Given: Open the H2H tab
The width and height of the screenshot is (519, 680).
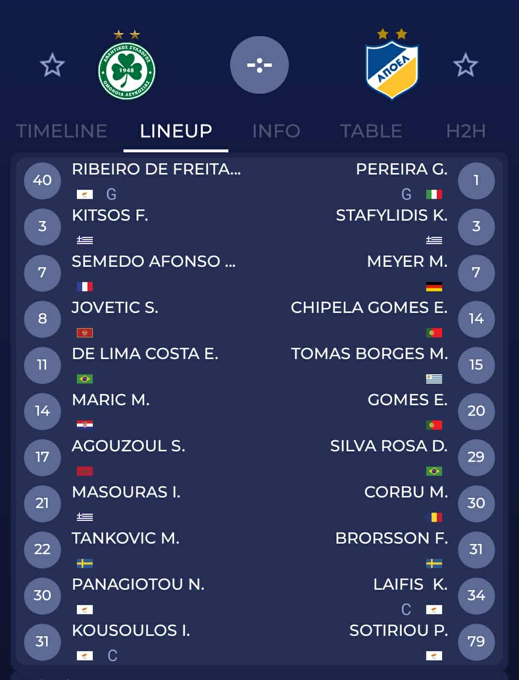Looking at the screenshot, I should tap(466, 131).
